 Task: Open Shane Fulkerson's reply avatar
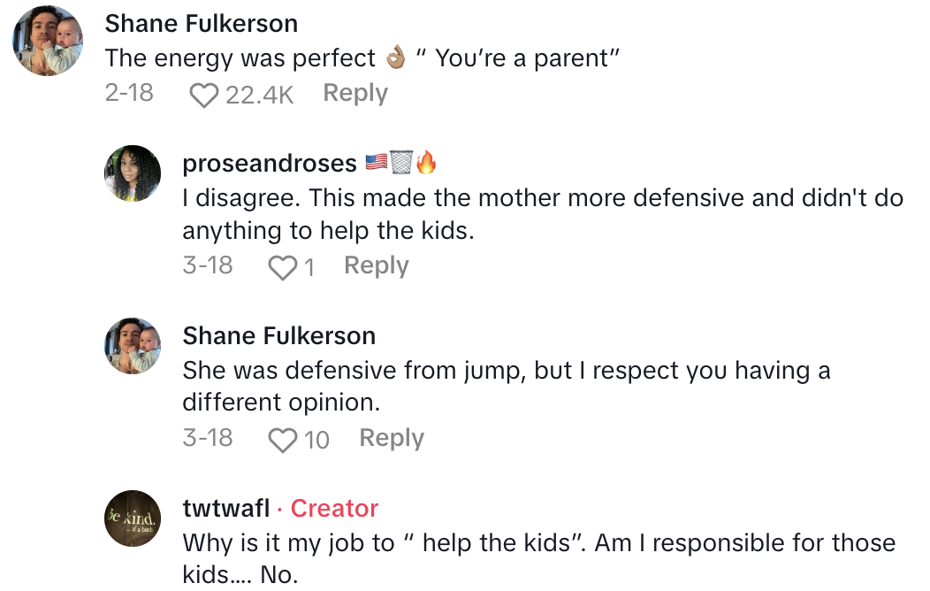click(x=133, y=346)
